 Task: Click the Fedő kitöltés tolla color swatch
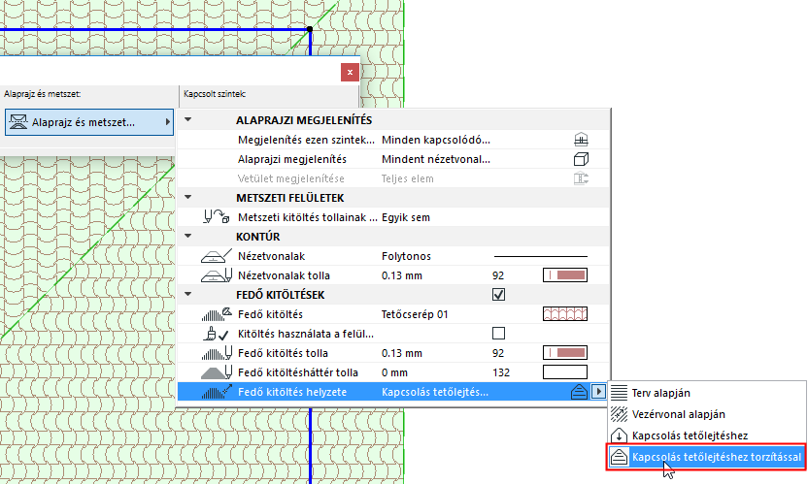(x=565, y=353)
